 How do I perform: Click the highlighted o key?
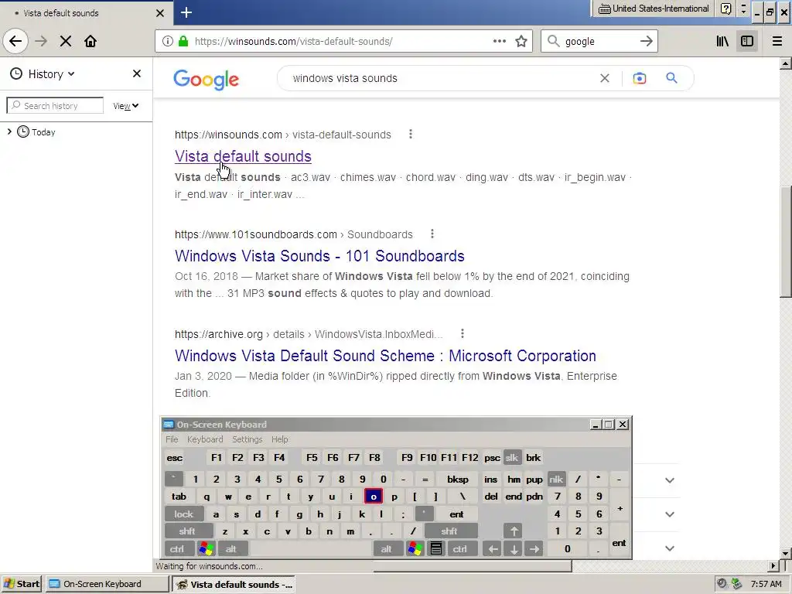[374, 497]
